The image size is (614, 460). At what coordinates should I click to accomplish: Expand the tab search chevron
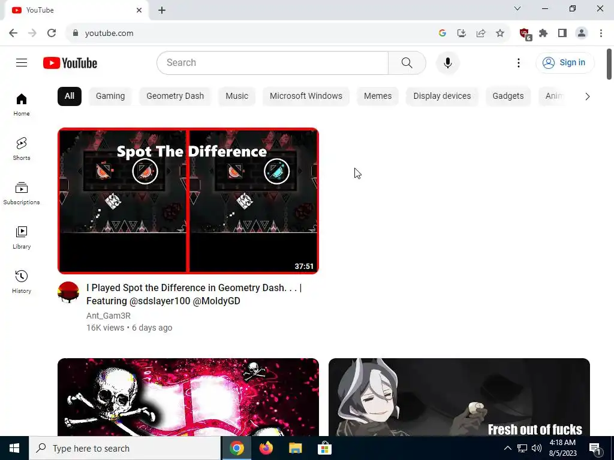pyautogui.click(x=517, y=8)
